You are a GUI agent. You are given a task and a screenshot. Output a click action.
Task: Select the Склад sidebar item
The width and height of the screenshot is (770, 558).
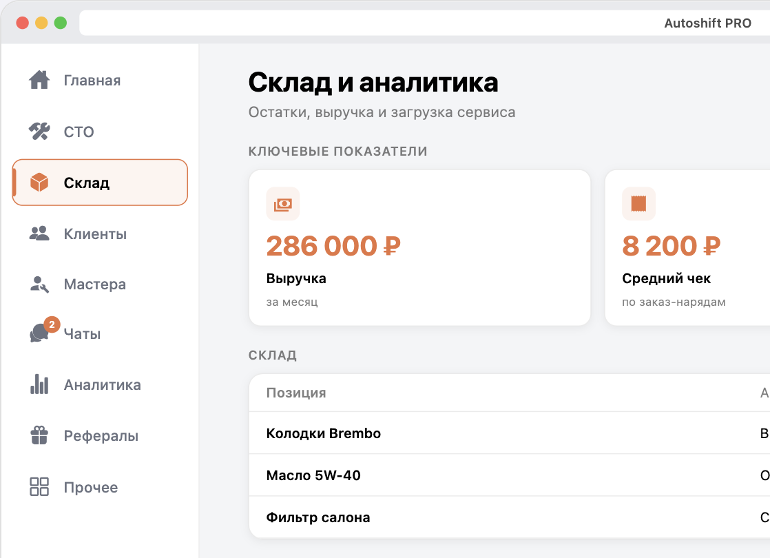click(100, 183)
